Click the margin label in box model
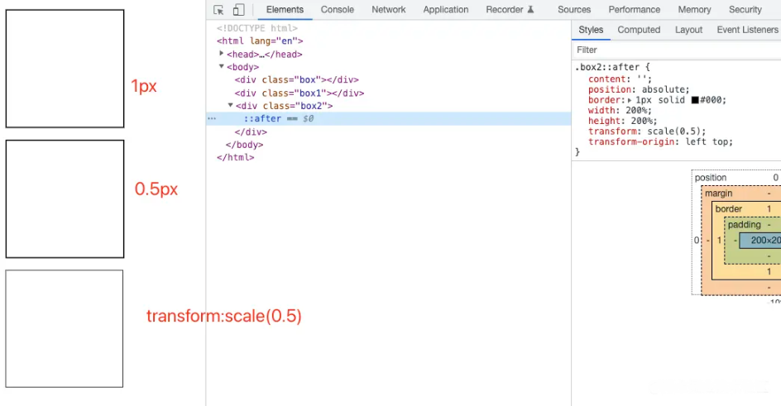781x406 pixels. [x=718, y=193]
